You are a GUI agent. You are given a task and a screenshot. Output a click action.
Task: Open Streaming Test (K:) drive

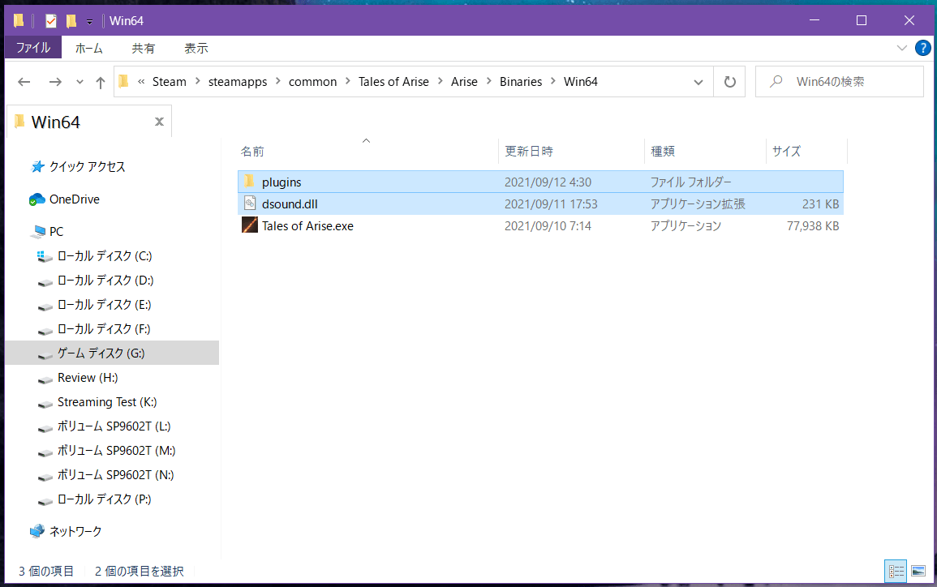107,402
